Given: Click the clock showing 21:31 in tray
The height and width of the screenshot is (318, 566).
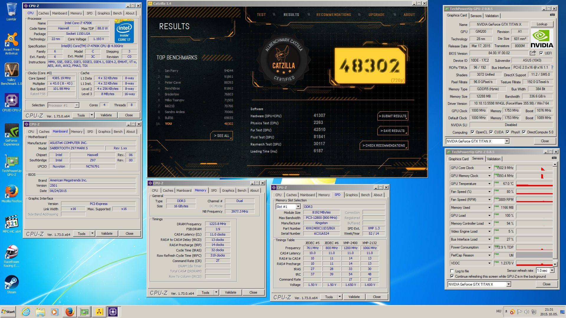Looking at the screenshot, I should point(549,309).
